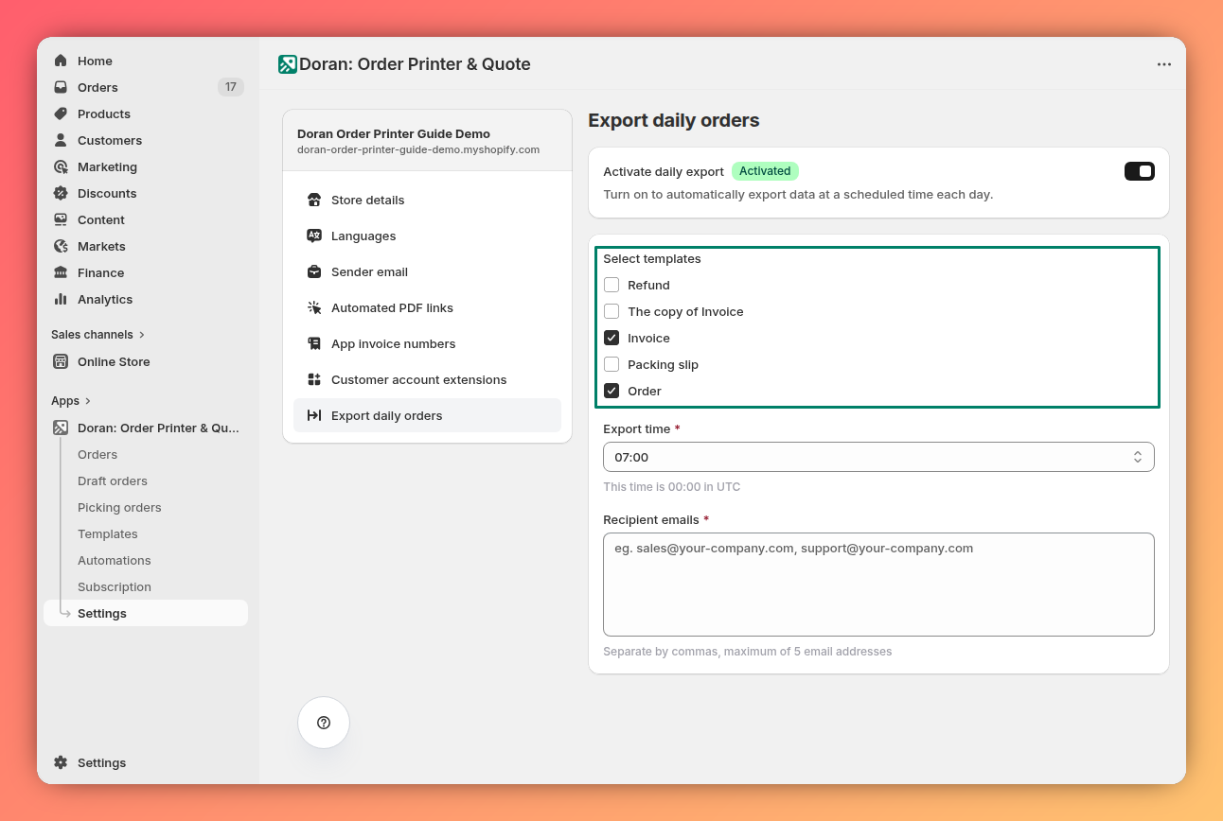Select the Customer account extensions icon
This screenshot has height=821, width=1223.
[313, 379]
